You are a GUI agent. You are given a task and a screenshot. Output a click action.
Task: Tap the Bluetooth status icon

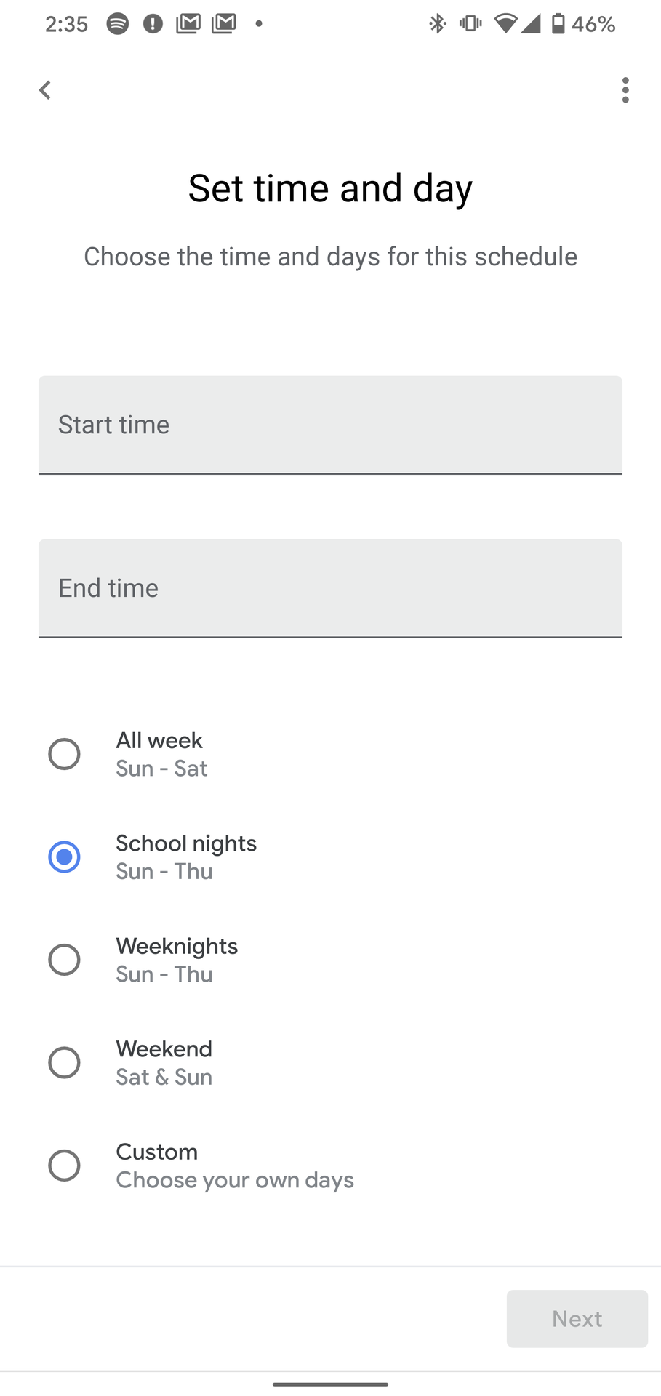tap(437, 24)
